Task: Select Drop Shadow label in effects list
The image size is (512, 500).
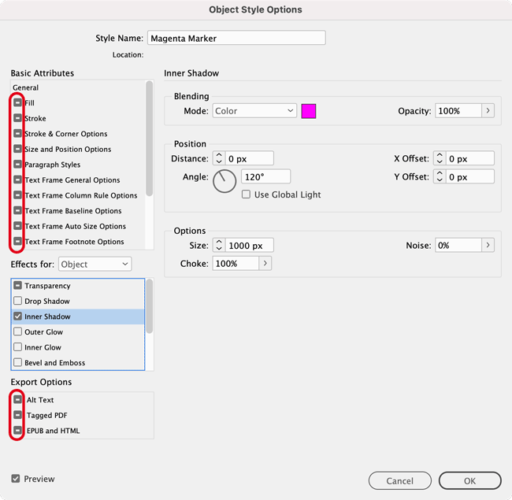Action: [x=47, y=301]
